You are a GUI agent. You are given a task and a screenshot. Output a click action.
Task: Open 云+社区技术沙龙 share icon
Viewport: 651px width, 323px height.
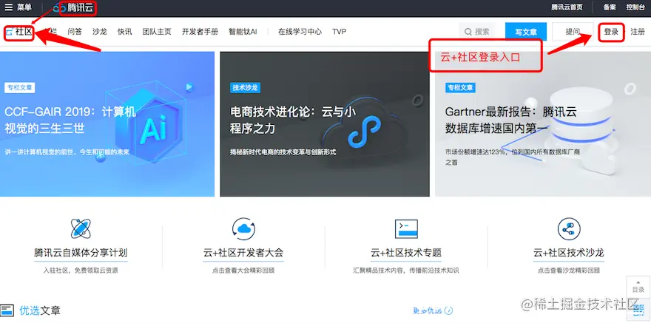coord(569,228)
